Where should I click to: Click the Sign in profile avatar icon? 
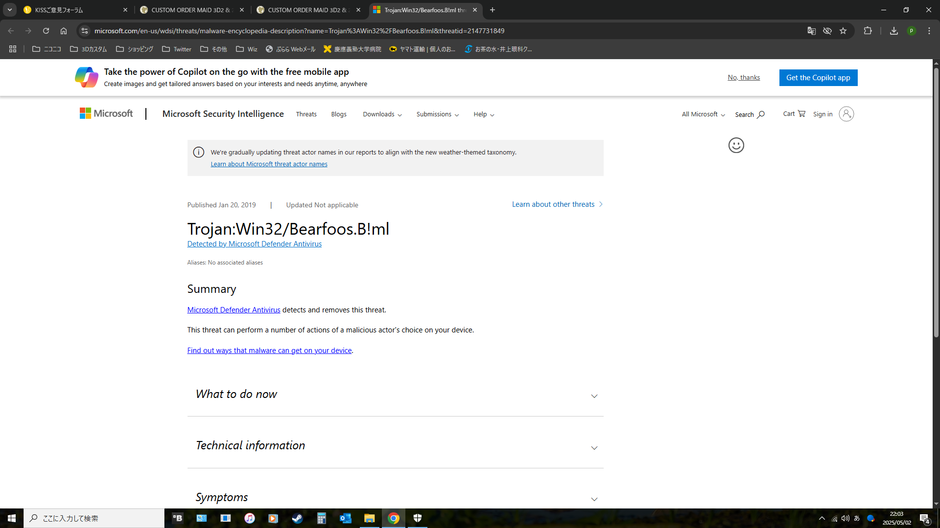(846, 114)
